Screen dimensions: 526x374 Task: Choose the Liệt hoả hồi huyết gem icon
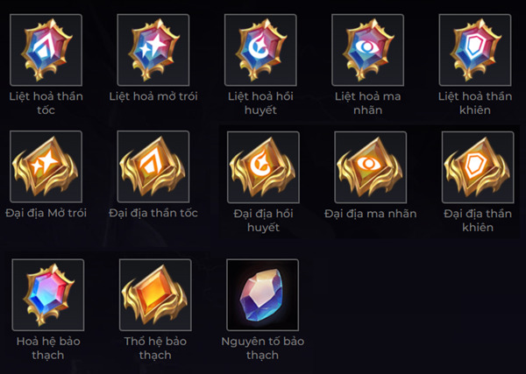(x=262, y=49)
